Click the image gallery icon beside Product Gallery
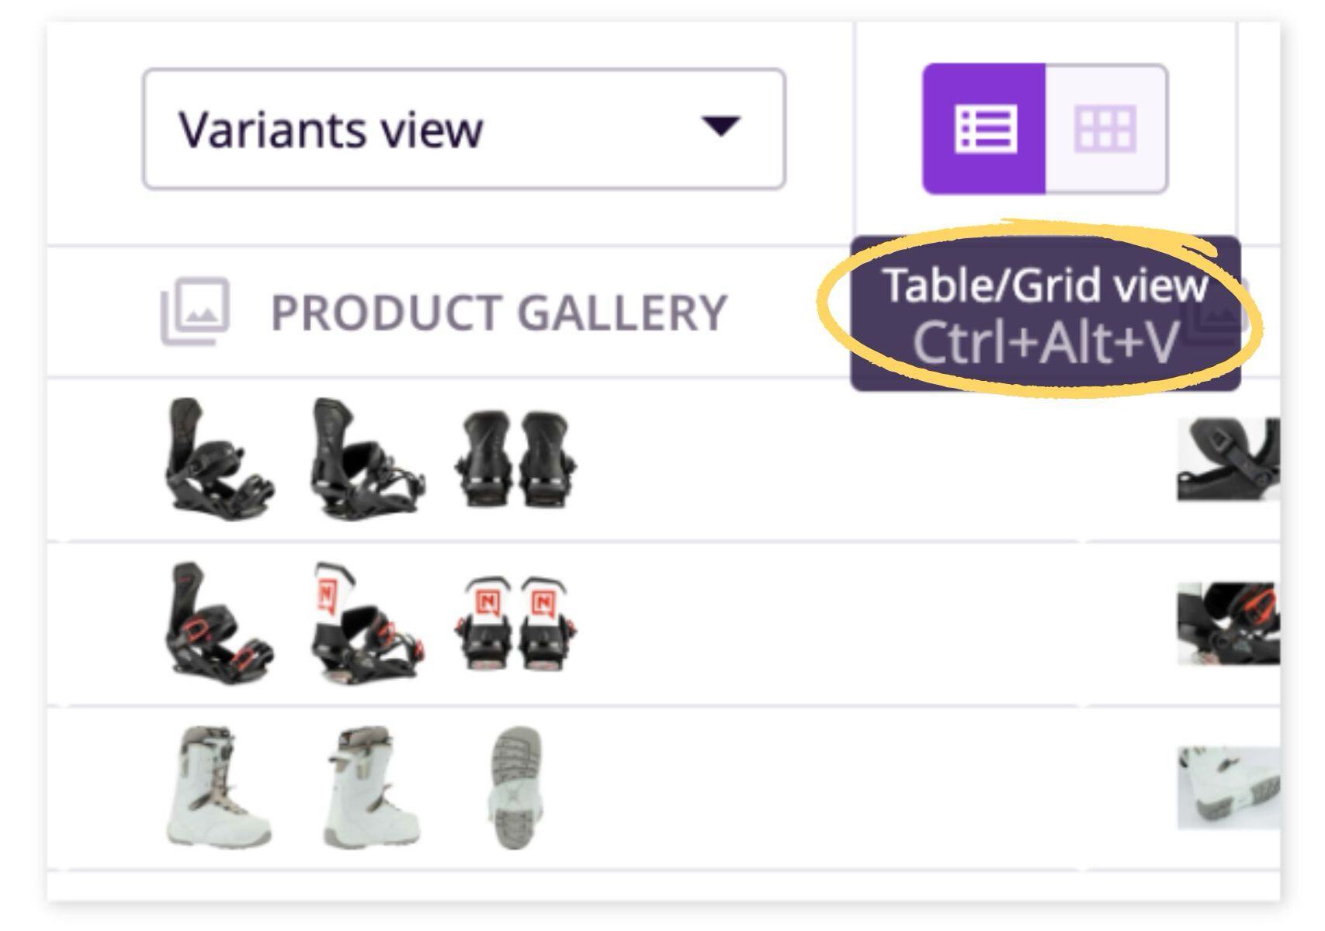This screenshot has width=1325, height=931. coord(195,311)
